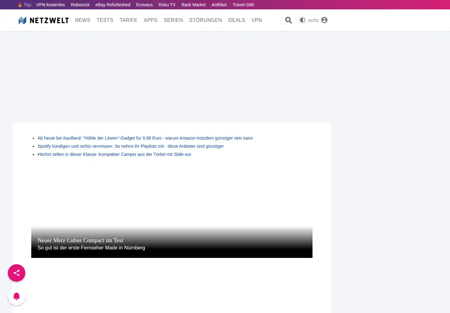Open the NEWS menu item
The image size is (450, 313).
click(82, 20)
